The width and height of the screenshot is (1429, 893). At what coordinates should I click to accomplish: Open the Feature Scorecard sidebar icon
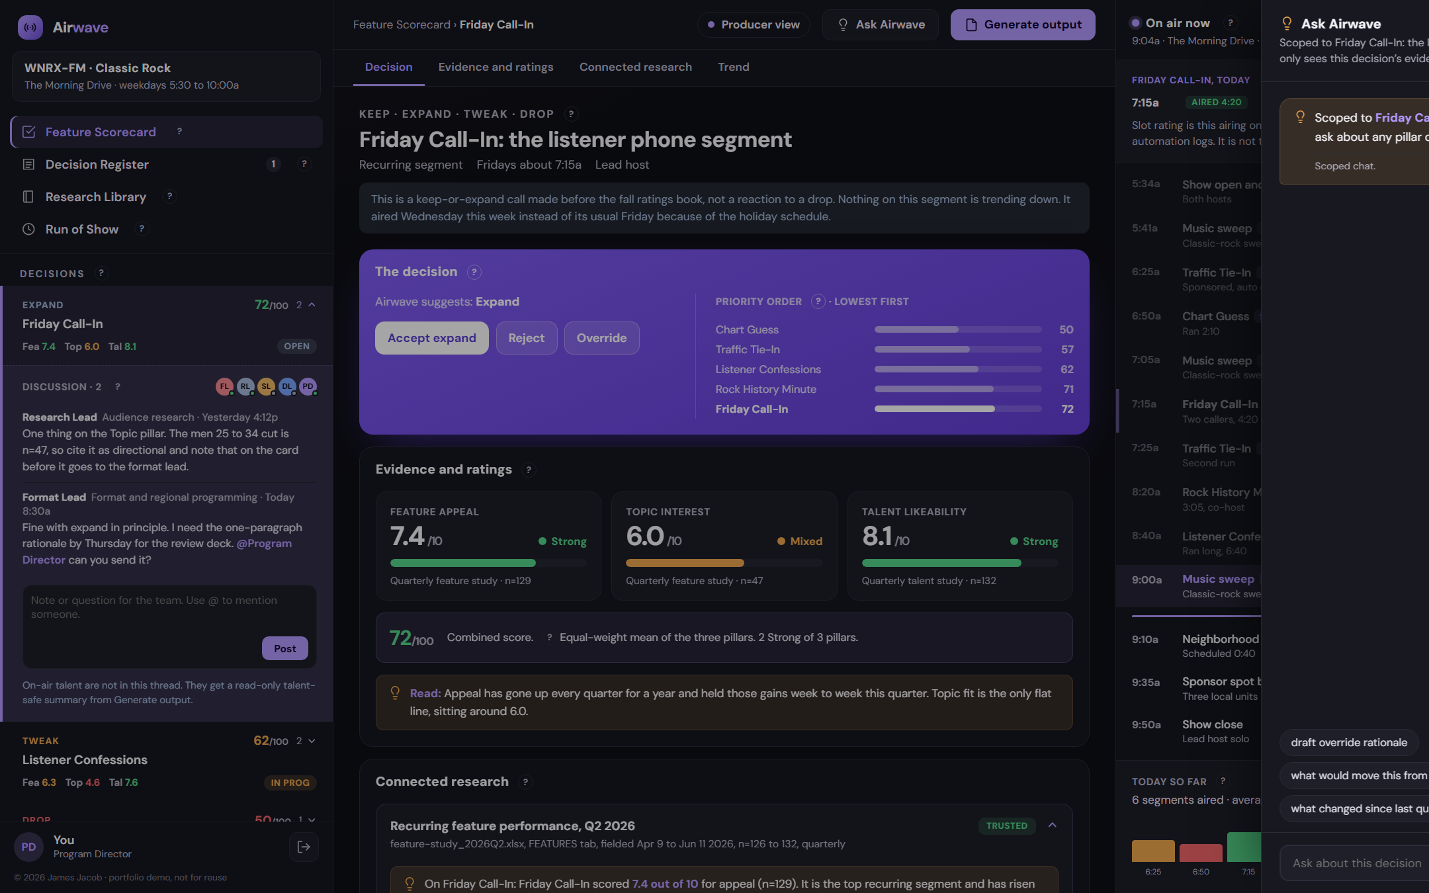coord(28,132)
